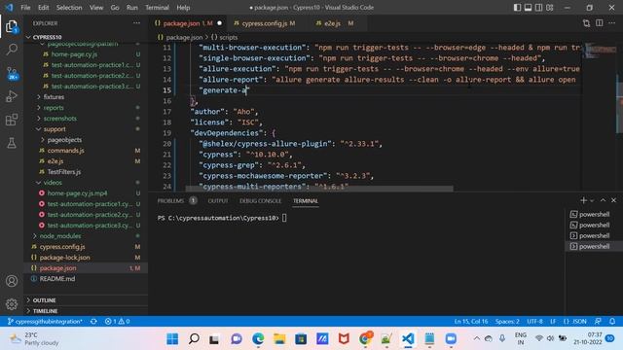Viewport: 623px width, 350px height.
Task: Toggle panel layout icon in title bar
Action: pos(528,8)
